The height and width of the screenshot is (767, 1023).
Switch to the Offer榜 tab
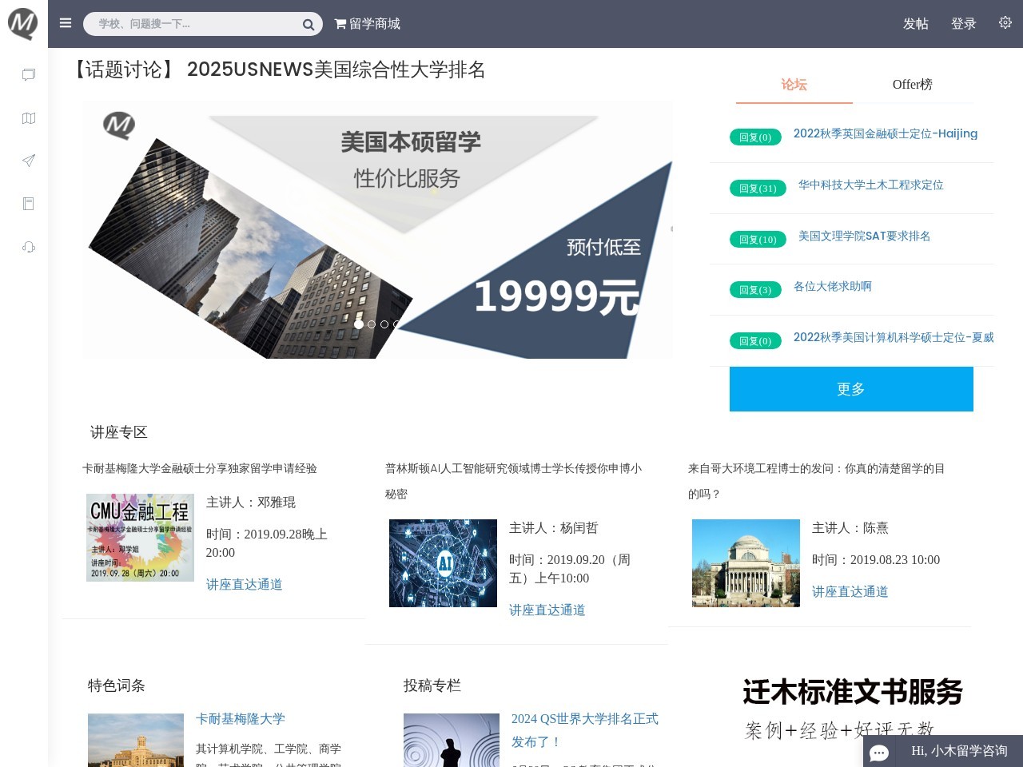point(912,84)
